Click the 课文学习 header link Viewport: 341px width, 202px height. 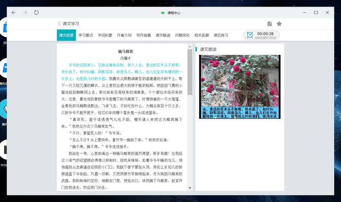[x=71, y=24]
